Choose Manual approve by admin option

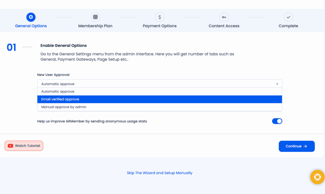160,107
